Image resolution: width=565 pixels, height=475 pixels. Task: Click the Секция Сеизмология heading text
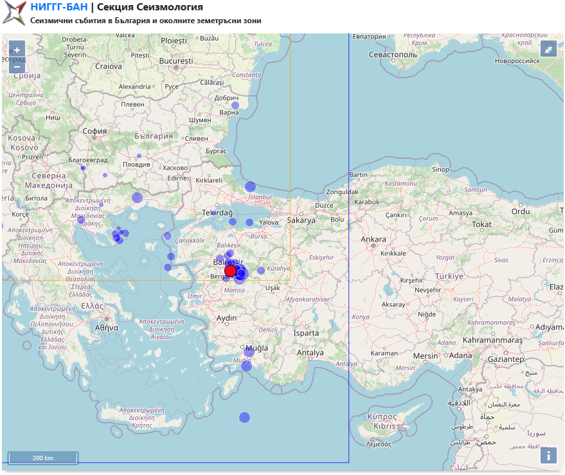pyautogui.click(x=149, y=8)
